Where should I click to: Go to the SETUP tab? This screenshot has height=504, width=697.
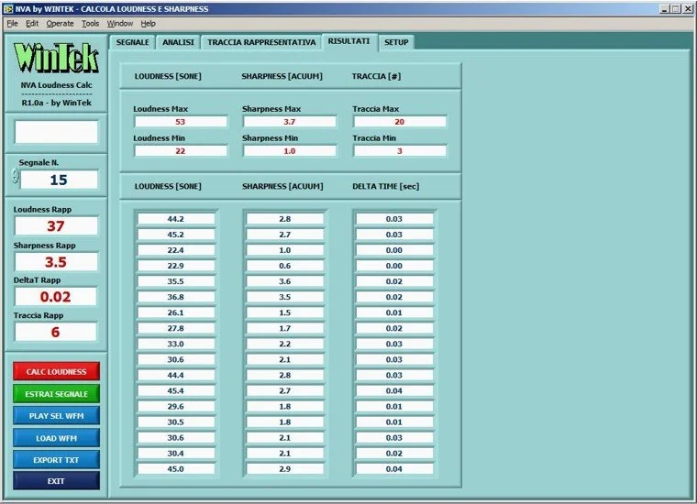pyautogui.click(x=396, y=42)
